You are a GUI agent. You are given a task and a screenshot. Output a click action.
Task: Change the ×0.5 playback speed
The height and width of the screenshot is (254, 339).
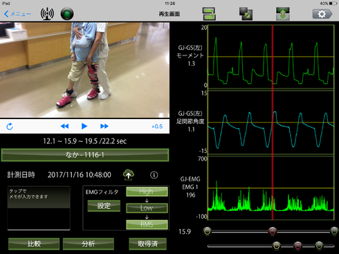(x=157, y=127)
